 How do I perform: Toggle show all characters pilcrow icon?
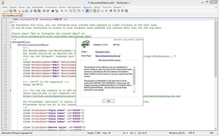coord(83,11)
